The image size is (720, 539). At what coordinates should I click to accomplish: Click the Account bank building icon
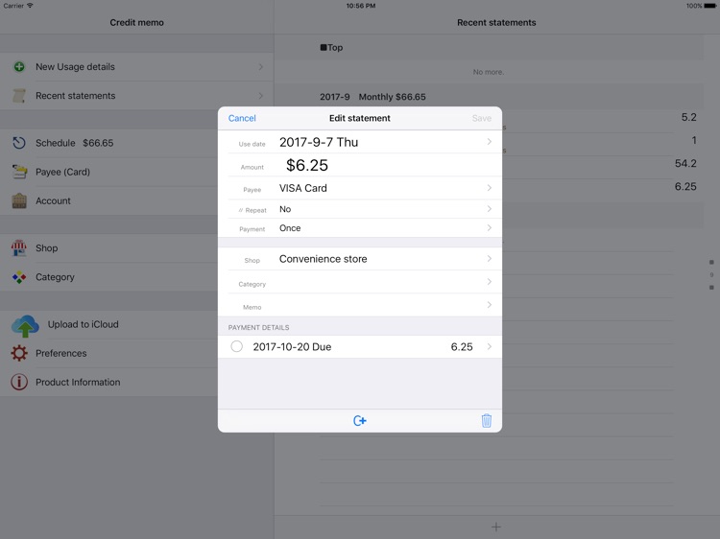point(19,200)
